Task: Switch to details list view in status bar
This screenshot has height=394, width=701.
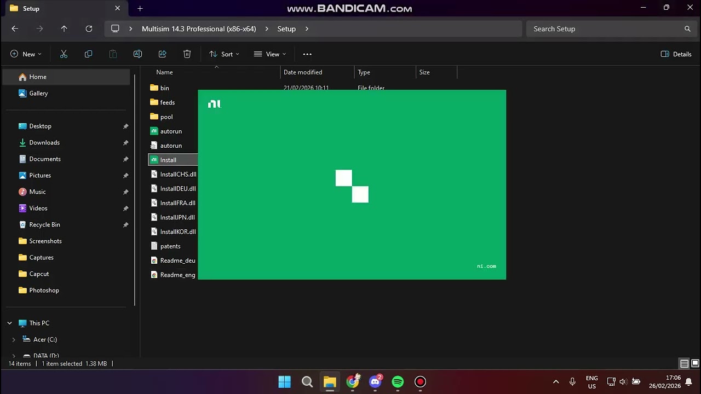Action: [x=684, y=363]
